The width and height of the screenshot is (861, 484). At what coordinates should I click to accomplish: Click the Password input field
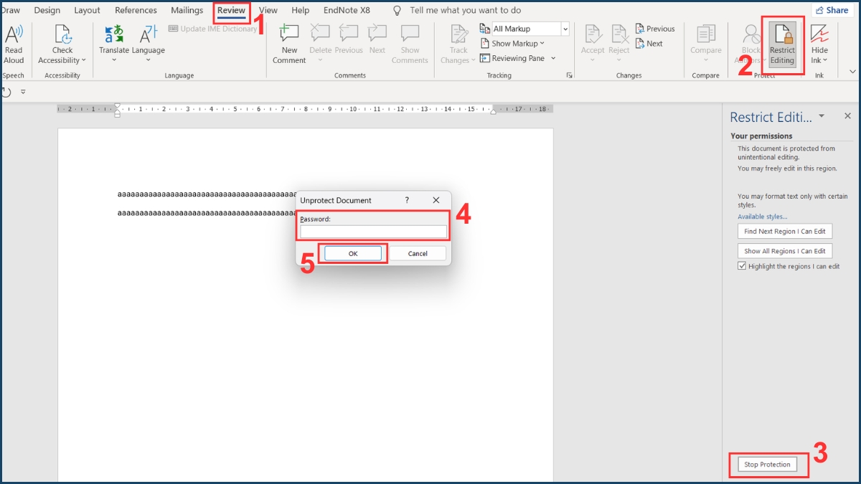(373, 232)
